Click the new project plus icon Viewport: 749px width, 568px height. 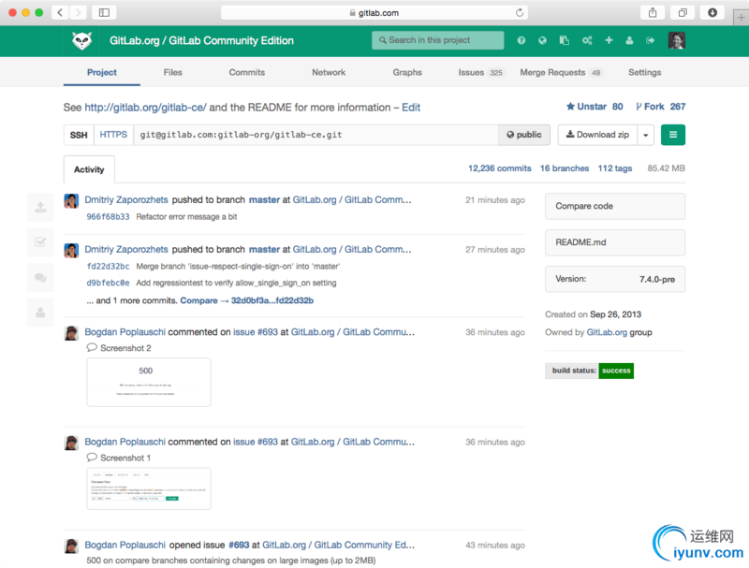point(609,40)
